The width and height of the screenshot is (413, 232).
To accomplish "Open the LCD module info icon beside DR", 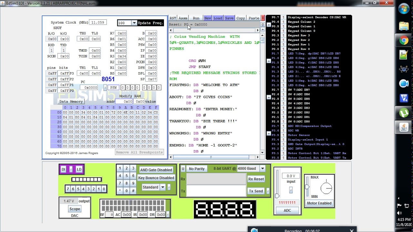I will tap(167, 215).
